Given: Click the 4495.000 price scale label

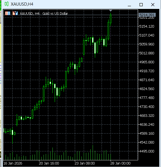Looking at the screenshot, I should pyautogui.click(x=147, y=151).
